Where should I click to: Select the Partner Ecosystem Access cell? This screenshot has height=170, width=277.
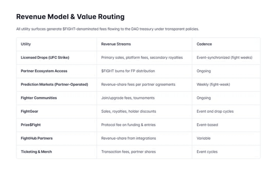[44, 71]
